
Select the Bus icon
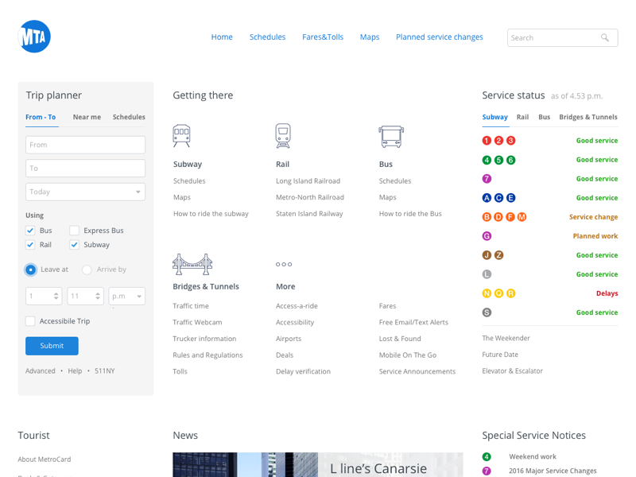391,136
